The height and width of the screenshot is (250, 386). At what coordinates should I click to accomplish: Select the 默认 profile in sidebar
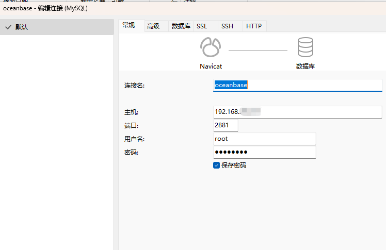point(57,27)
